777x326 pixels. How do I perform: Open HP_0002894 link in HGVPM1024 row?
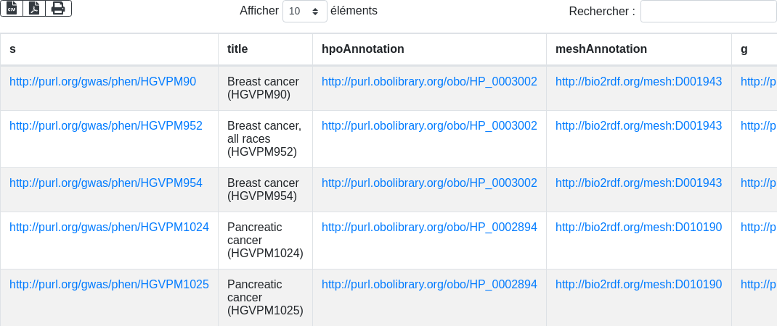[x=429, y=227]
